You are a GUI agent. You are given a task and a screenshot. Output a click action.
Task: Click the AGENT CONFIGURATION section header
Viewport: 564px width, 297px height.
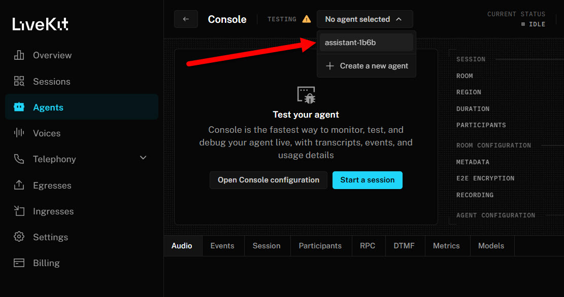pyautogui.click(x=495, y=215)
